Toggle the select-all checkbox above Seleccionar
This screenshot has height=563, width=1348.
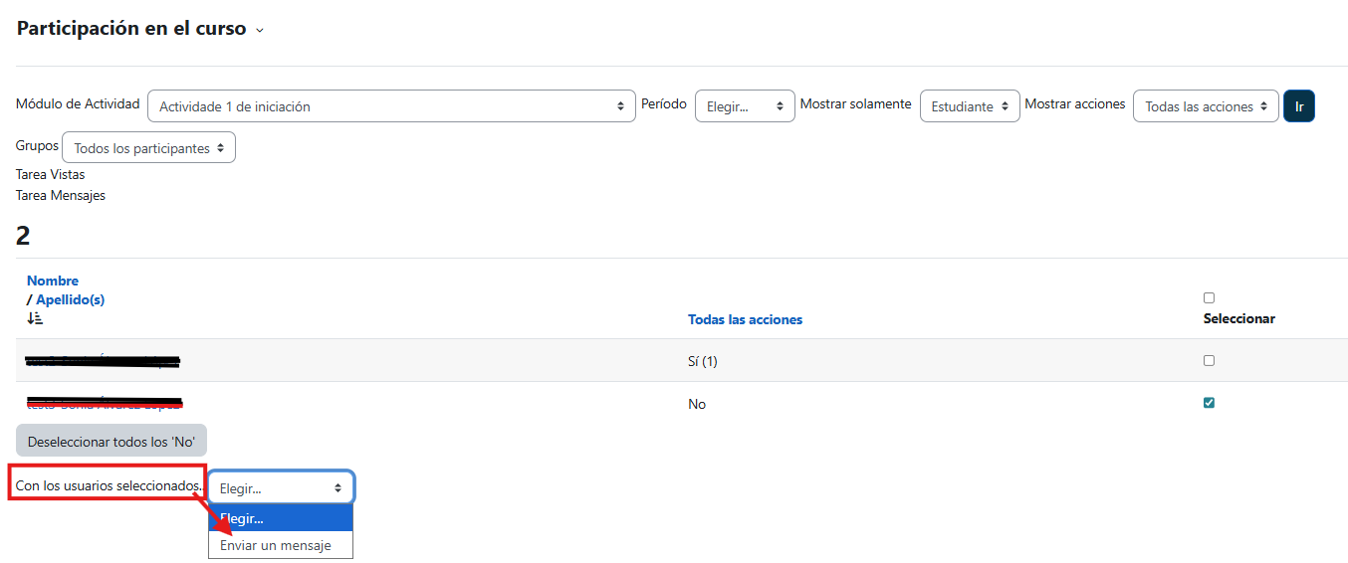(1209, 297)
